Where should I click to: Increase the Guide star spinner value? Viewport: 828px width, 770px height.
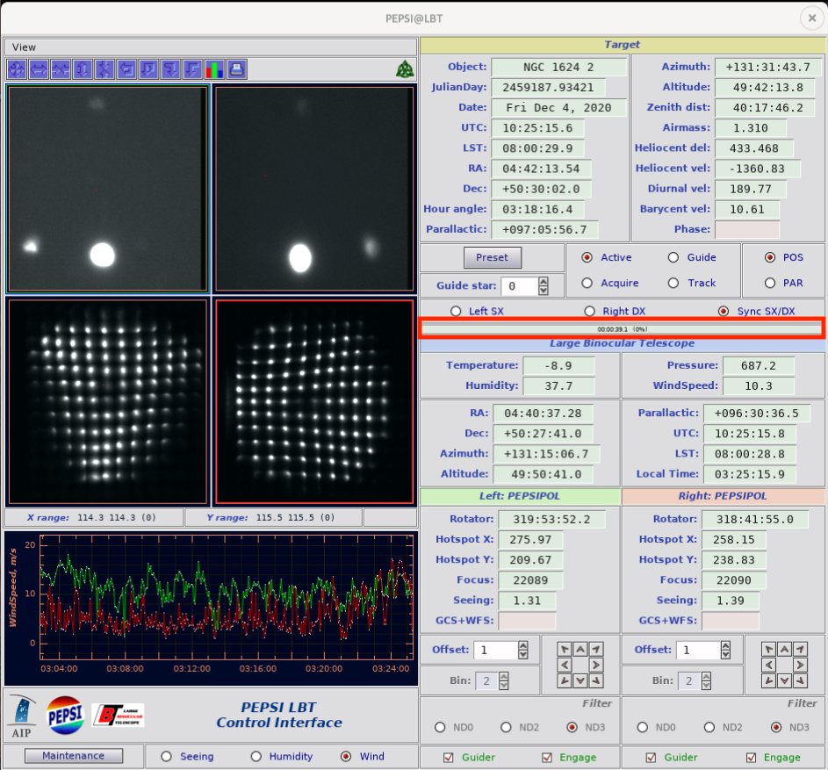tap(544, 281)
